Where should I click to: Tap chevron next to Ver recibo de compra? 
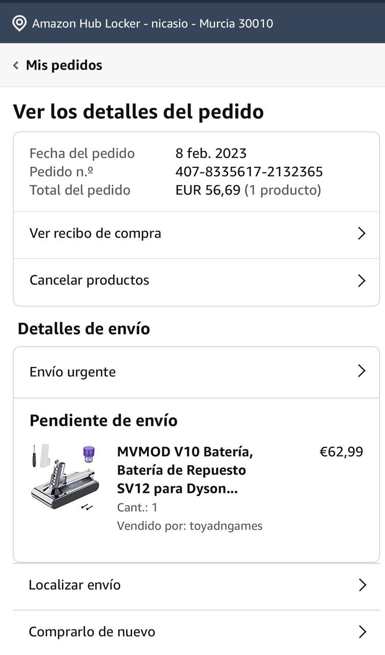click(361, 234)
